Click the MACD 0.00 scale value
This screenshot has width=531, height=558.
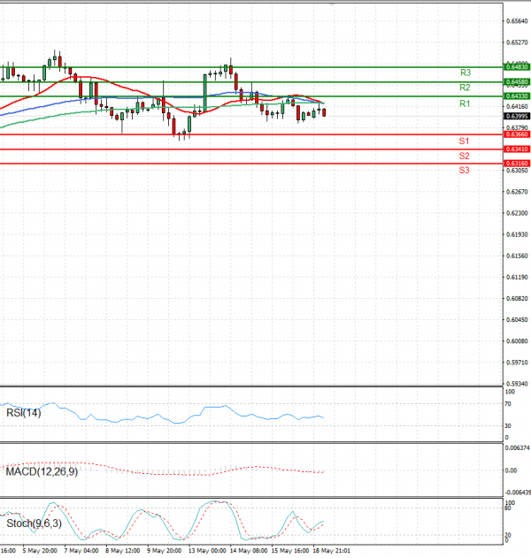click(511, 470)
